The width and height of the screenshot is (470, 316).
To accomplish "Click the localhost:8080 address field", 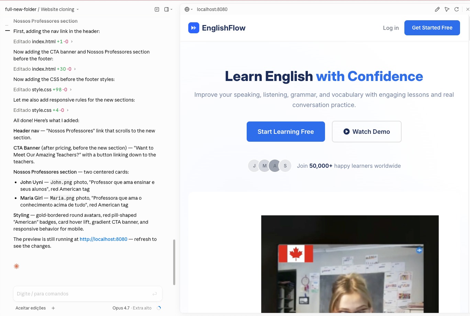I will [212, 10].
